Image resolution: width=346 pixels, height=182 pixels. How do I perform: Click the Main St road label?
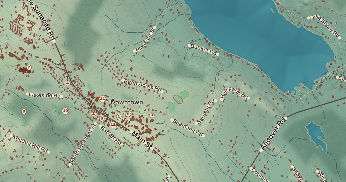[x=142, y=140]
